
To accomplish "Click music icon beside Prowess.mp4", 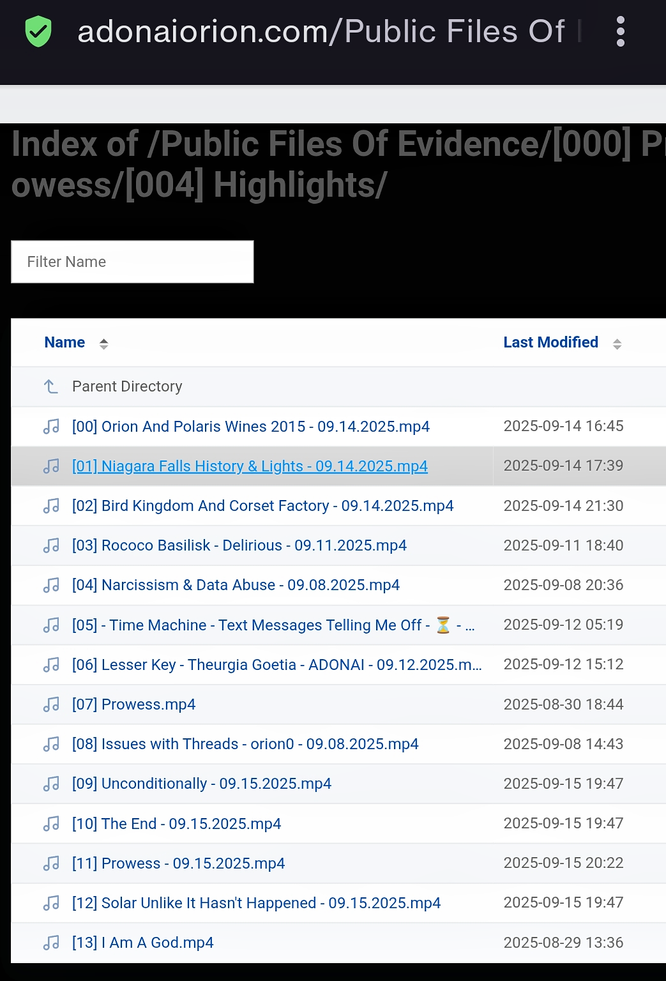I will [x=51, y=704].
